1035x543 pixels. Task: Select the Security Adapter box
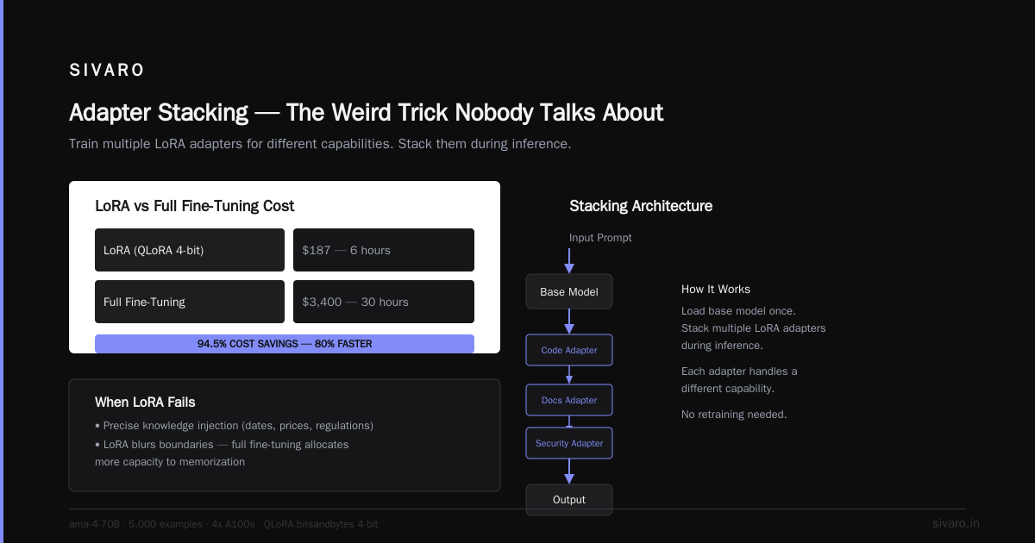569,443
